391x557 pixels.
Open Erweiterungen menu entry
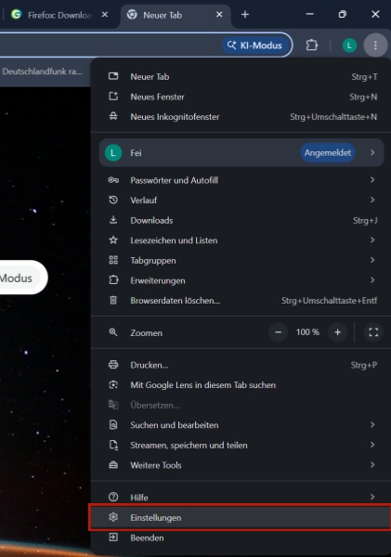pos(241,280)
